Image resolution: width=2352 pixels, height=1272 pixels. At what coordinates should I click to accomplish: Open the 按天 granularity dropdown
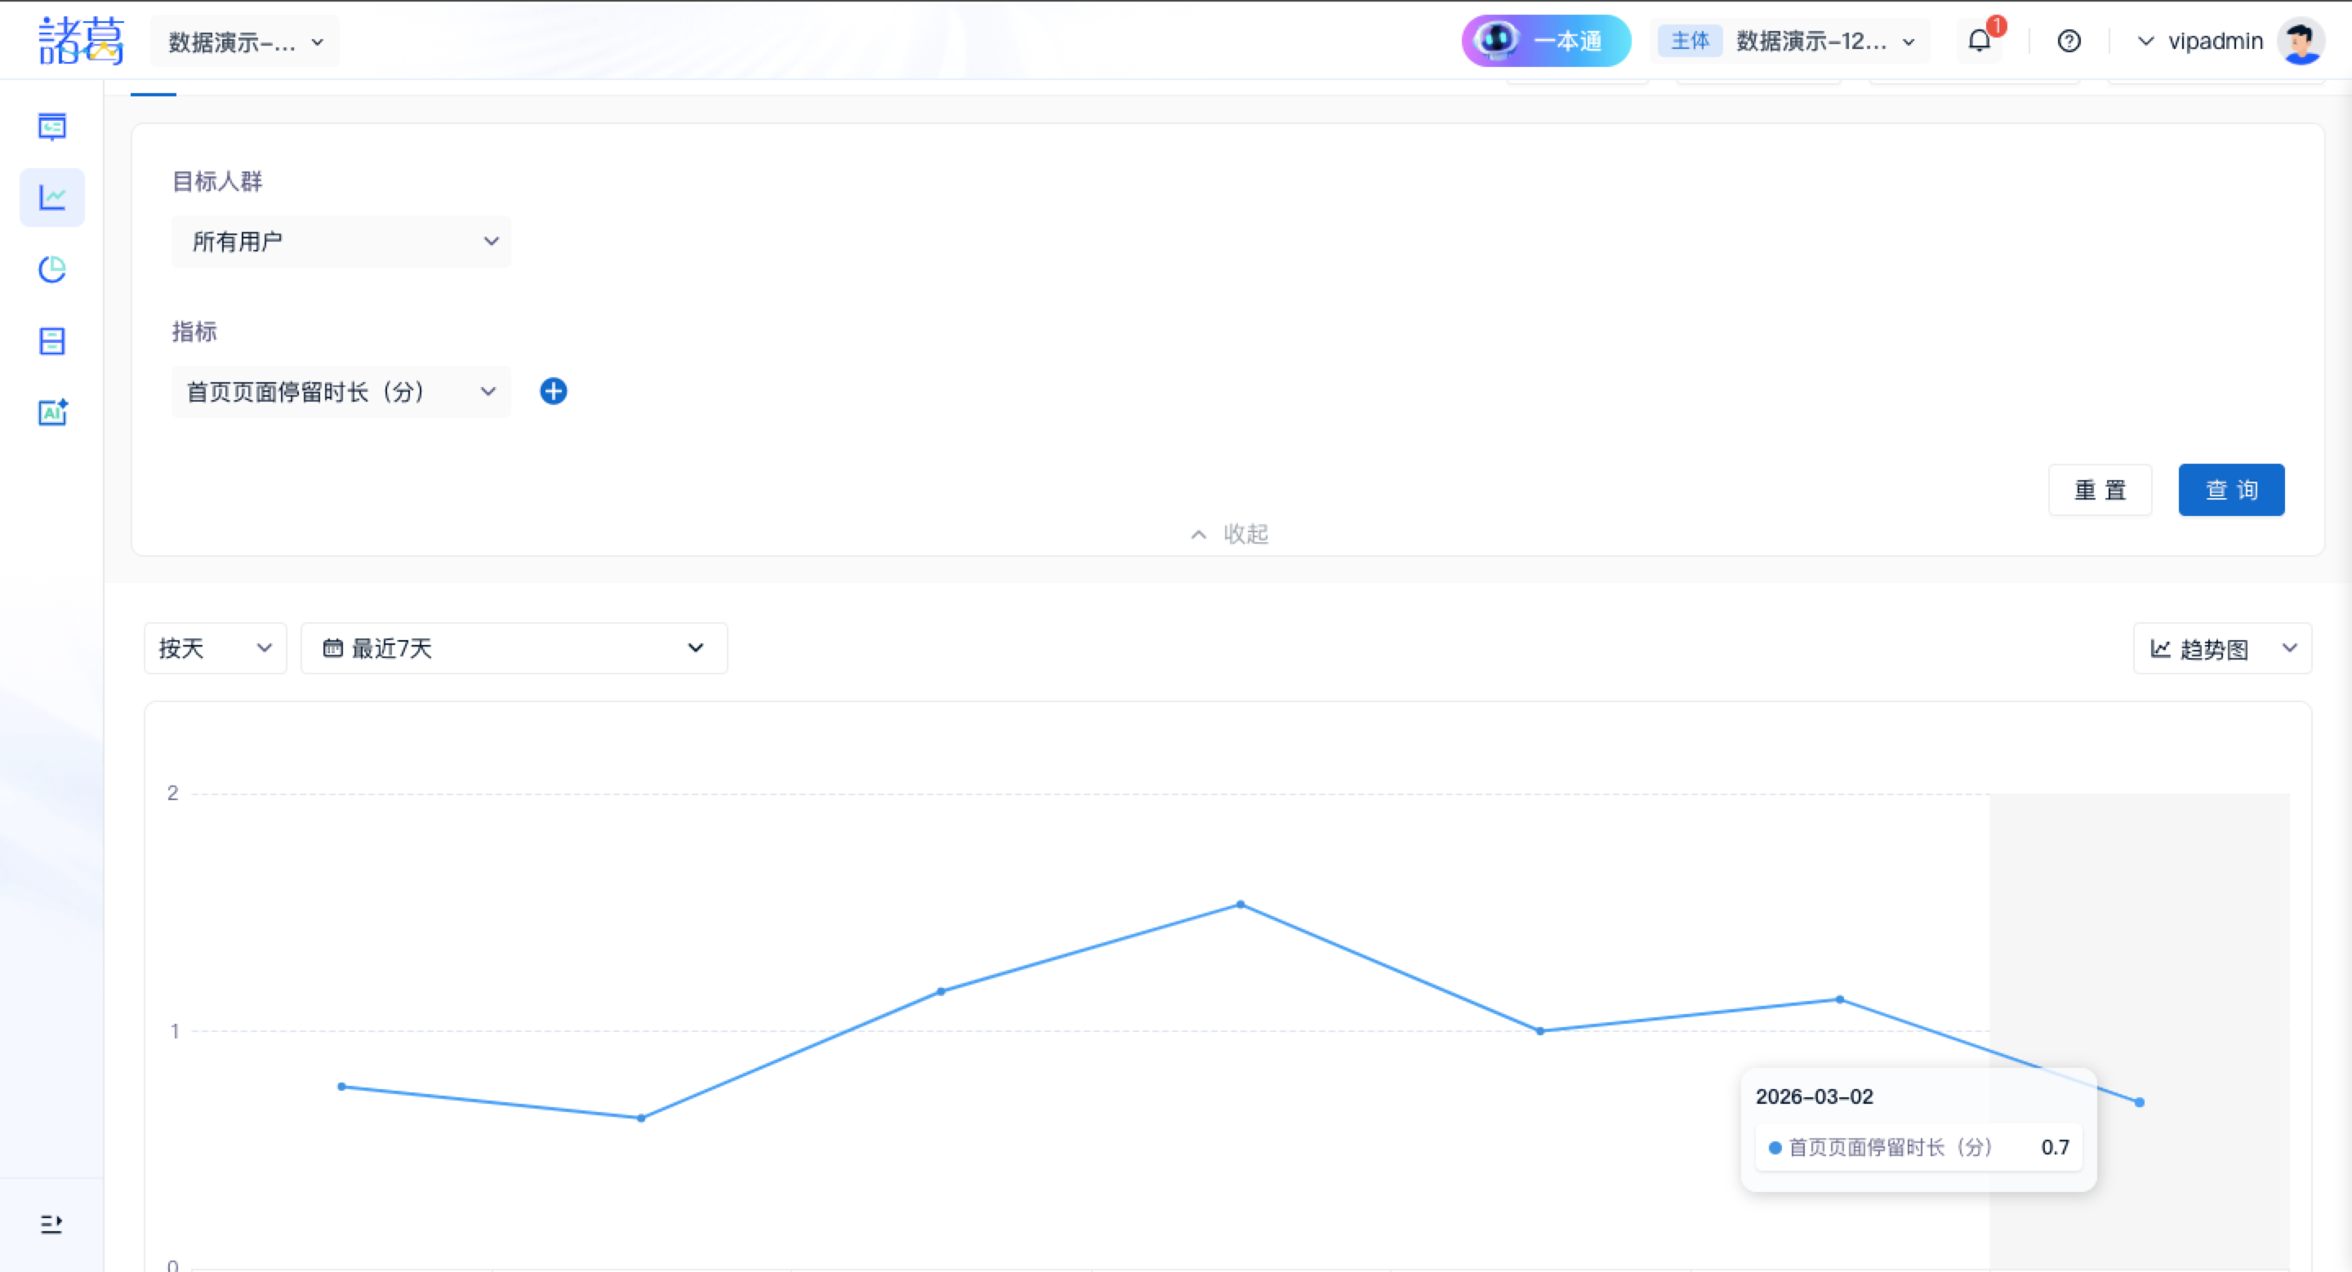tap(216, 649)
